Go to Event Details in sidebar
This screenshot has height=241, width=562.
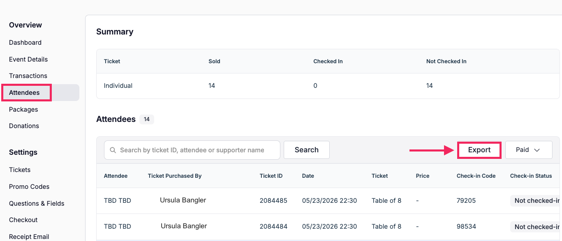28,60
